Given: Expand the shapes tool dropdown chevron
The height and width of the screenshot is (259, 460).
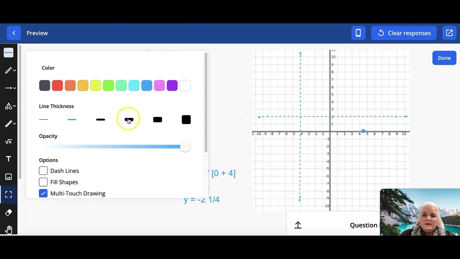Looking at the screenshot, I should coord(15,106).
